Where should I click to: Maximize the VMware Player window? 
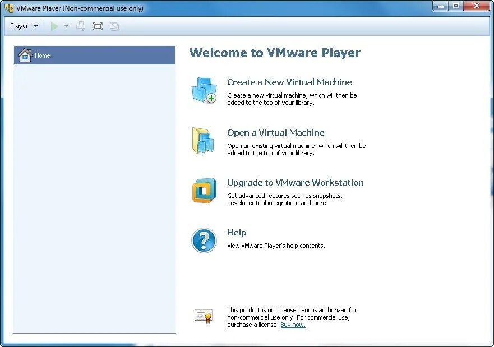[x=455, y=6]
